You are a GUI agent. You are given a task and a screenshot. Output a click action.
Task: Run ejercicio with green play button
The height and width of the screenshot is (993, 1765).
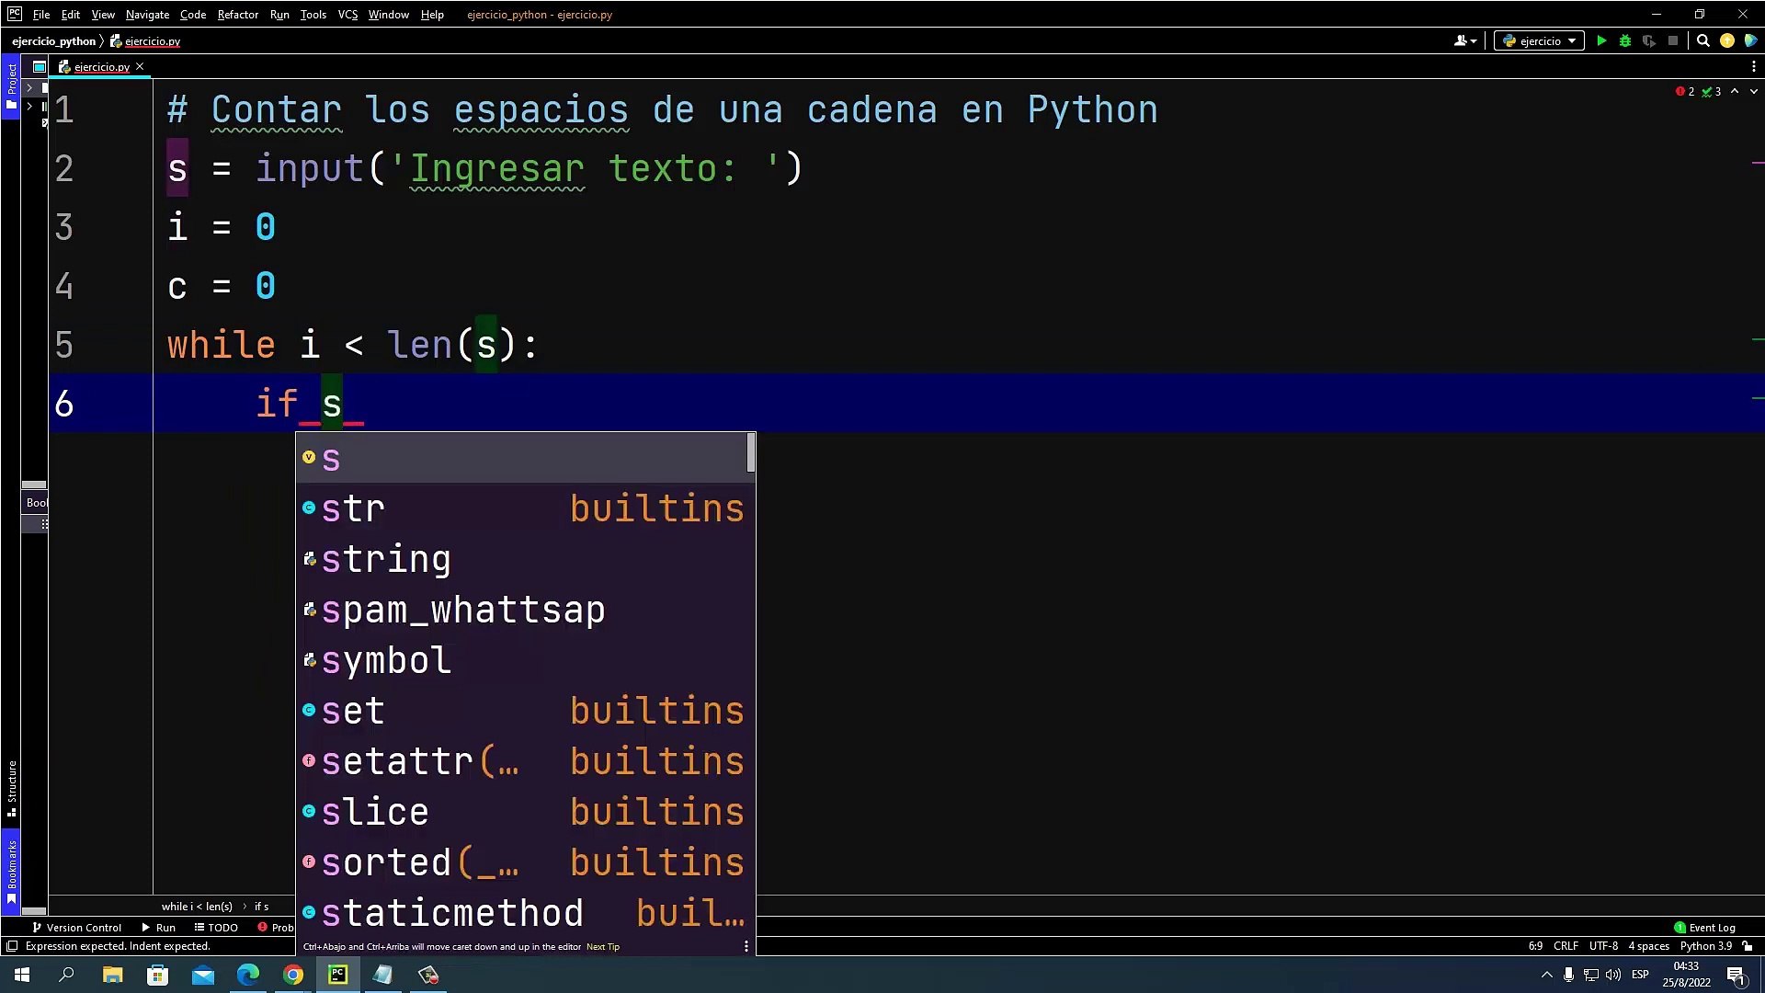pyautogui.click(x=1601, y=40)
